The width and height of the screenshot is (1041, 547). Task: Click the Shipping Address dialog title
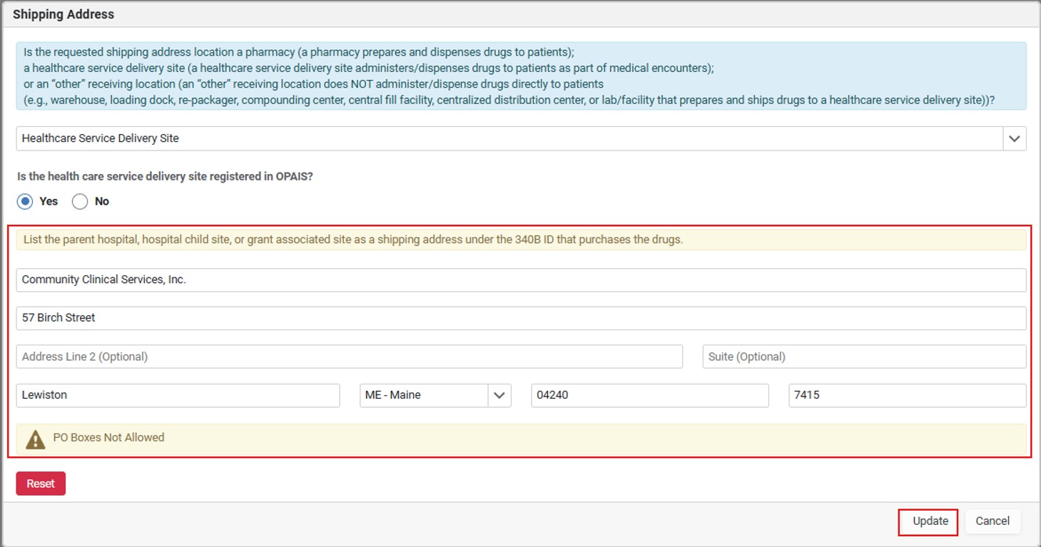(x=64, y=14)
